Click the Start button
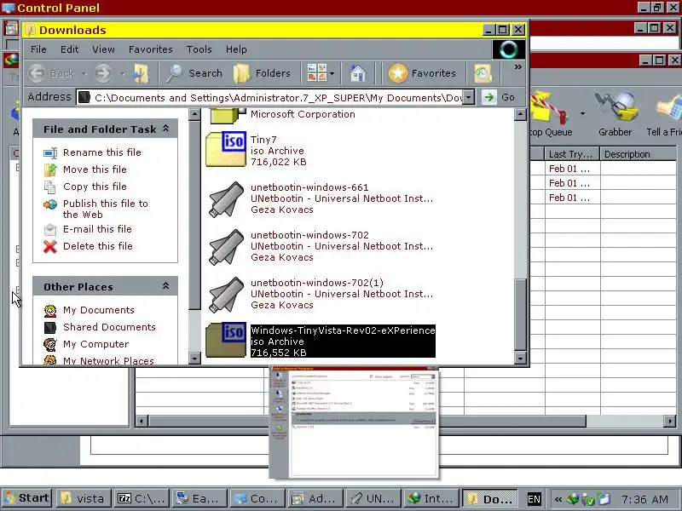 27,498
